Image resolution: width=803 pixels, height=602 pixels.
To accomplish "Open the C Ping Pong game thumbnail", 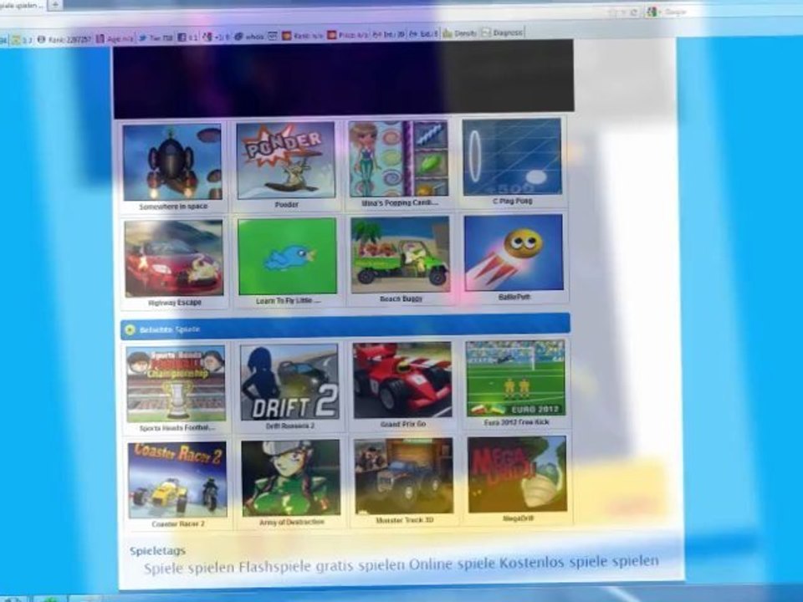I will coord(512,156).
